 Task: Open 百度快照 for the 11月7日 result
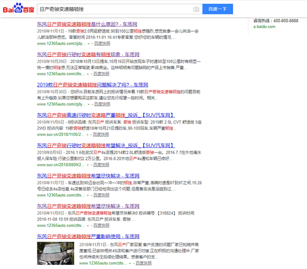pos(101,195)
